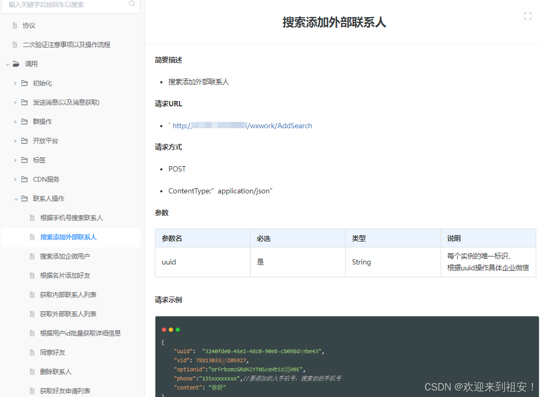Expand the 标签 folder arrow
The height and width of the screenshot is (397, 540).
click(15, 160)
